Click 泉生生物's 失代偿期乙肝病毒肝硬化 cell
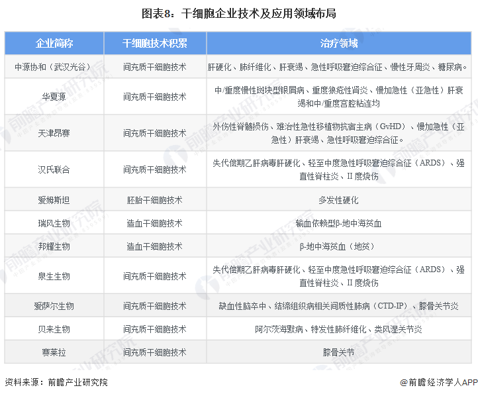478x396 pixels. [x=339, y=276]
